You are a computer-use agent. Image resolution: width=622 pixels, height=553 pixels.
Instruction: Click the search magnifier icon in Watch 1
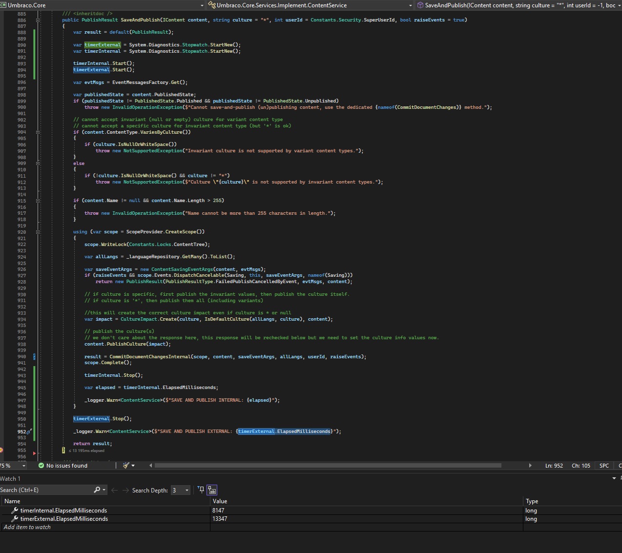point(97,490)
